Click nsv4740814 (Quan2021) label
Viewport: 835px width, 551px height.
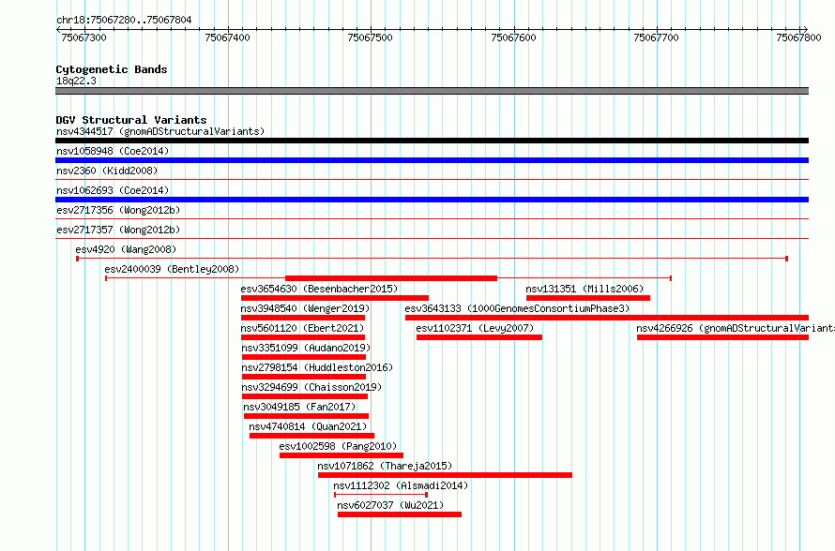[309, 426]
